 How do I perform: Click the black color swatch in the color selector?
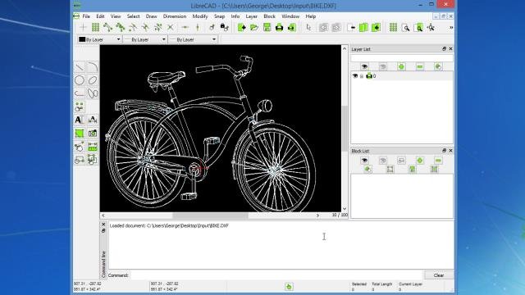[x=82, y=39]
